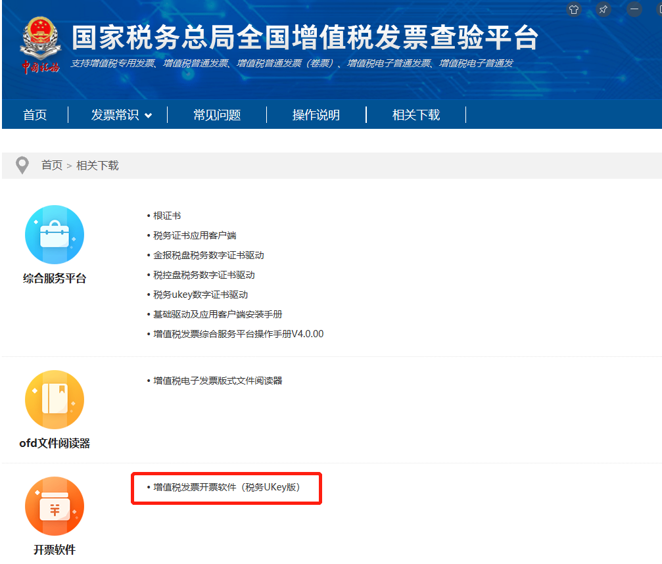662x564 pixels.
Task: Go to 首页 in the navigation bar
Action: click(35, 115)
